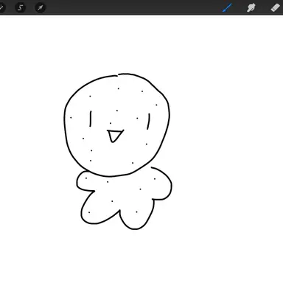Activate the Transform arrow tool
Image resolution: width=283 pixels, height=283 pixels.
(40, 7)
